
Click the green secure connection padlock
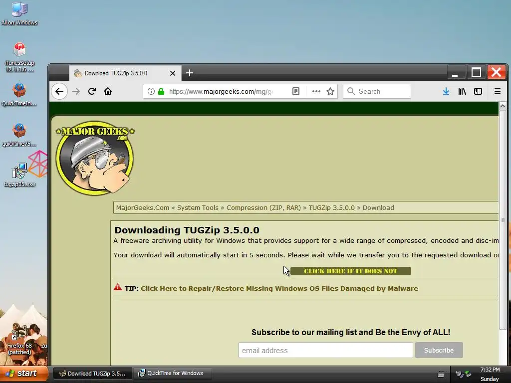161,92
